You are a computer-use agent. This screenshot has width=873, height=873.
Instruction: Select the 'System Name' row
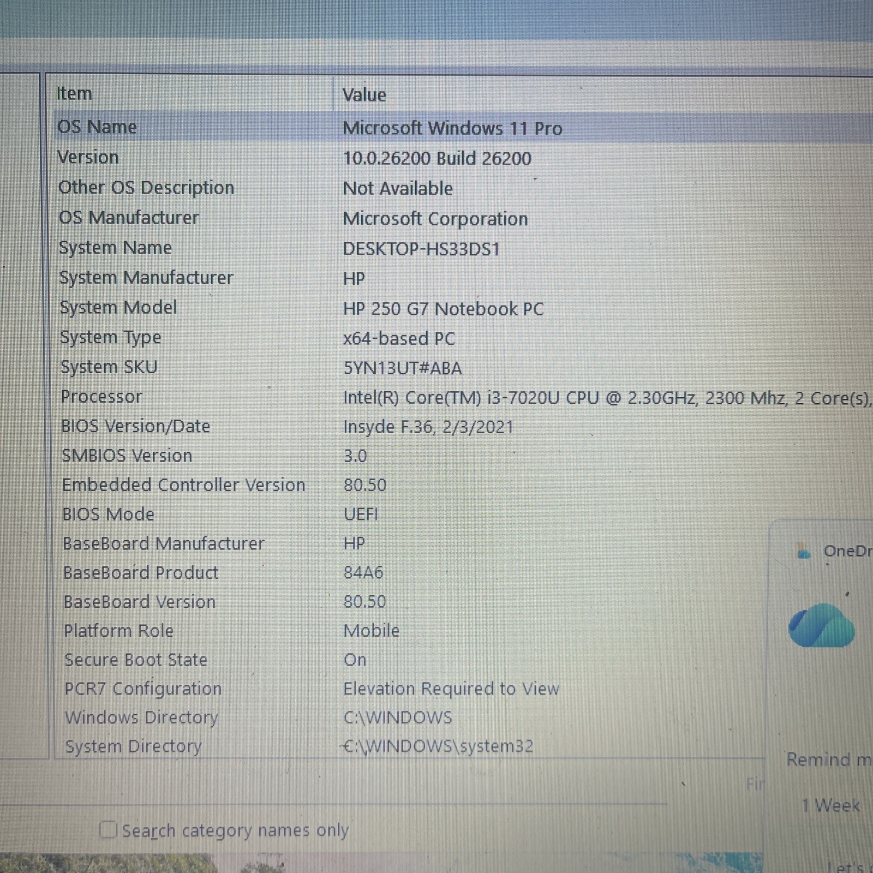[x=116, y=248]
